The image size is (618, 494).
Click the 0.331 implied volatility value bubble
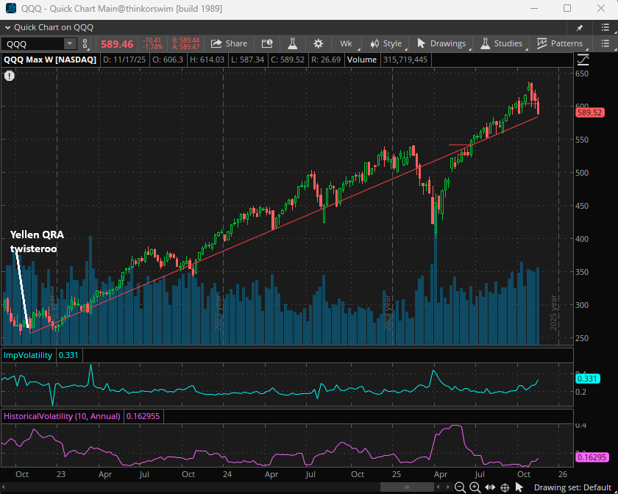[587, 379]
